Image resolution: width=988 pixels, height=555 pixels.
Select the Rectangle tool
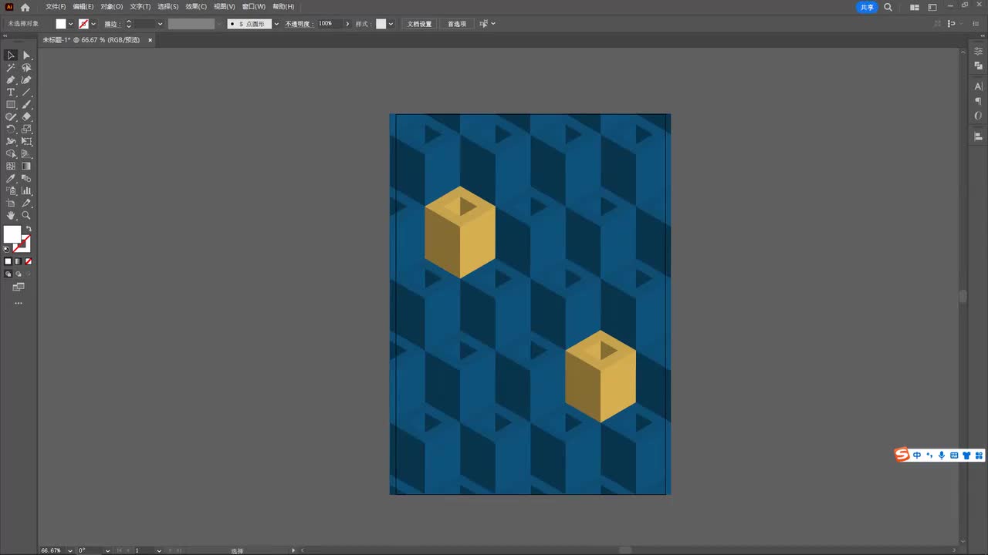click(11, 105)
